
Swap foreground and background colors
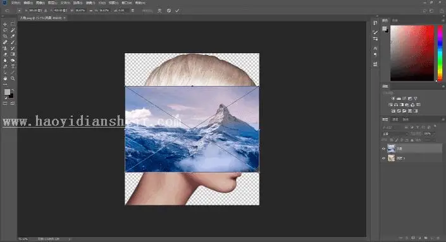13,90
